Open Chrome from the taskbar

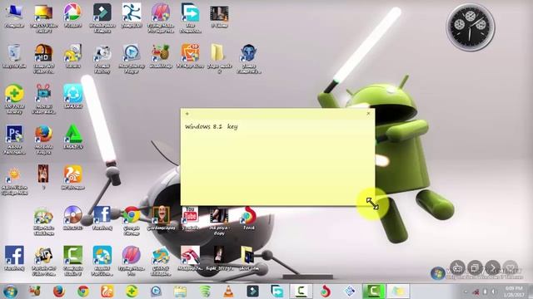pos(83,292)
